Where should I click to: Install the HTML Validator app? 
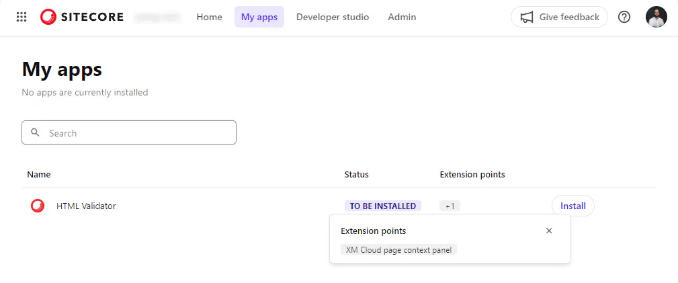click(x=573, y=206)
